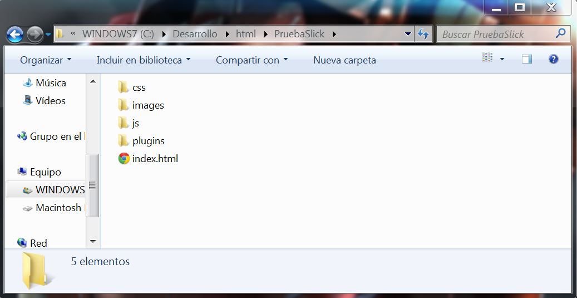Click the refresh icon beside address bar
The image size is (577, 298).
(423, 34)
